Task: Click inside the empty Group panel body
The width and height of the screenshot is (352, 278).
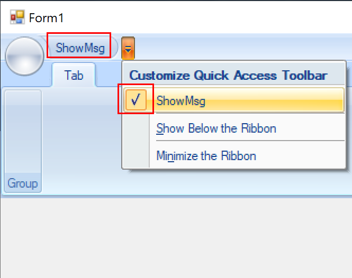Action: click(x=23, y=132)
